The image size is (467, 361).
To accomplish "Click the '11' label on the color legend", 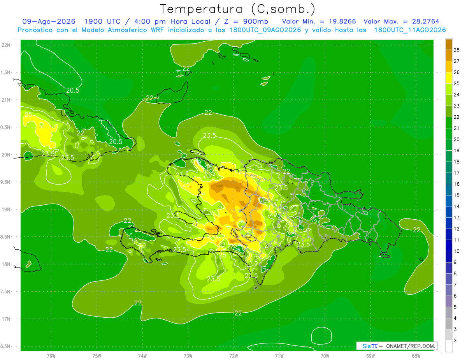I will 457,240.
